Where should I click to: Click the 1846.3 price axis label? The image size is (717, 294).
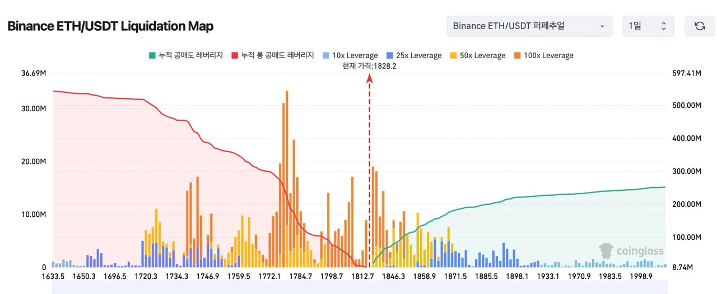(x=394, y=276)
